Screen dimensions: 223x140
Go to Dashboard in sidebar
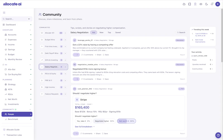[17, 25]
